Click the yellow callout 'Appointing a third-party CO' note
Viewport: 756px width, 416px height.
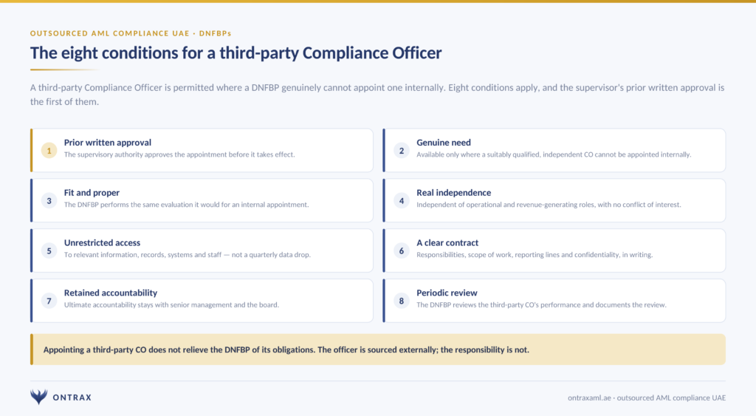378,349
